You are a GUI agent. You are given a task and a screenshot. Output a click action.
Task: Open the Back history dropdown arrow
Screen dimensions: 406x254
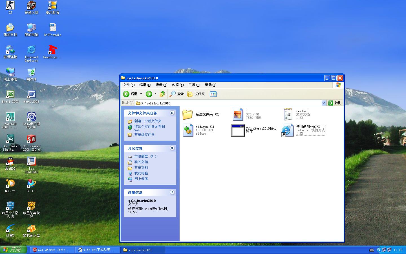point(141,94)
